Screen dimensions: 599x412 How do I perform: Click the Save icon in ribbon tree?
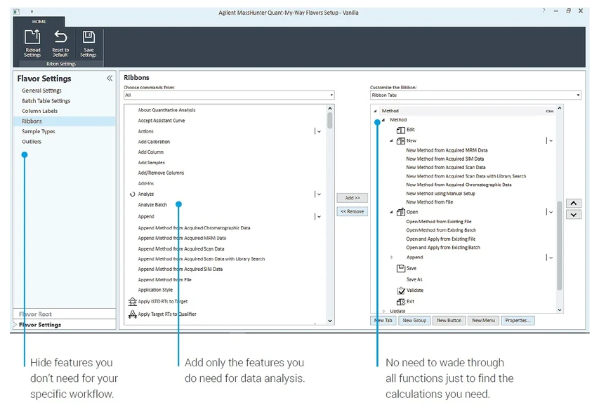point(401,268)
